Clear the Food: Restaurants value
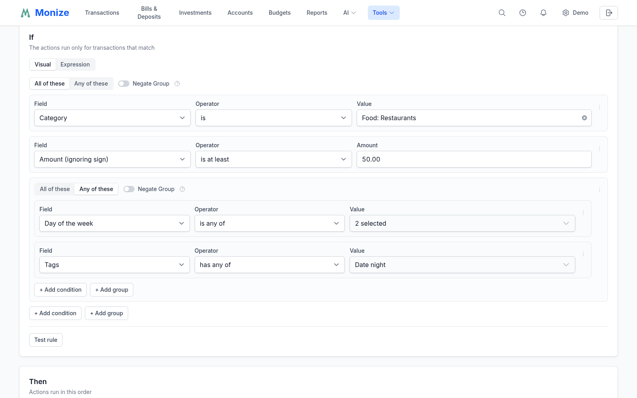The image size is (637, 398). (x=584, y=118)
